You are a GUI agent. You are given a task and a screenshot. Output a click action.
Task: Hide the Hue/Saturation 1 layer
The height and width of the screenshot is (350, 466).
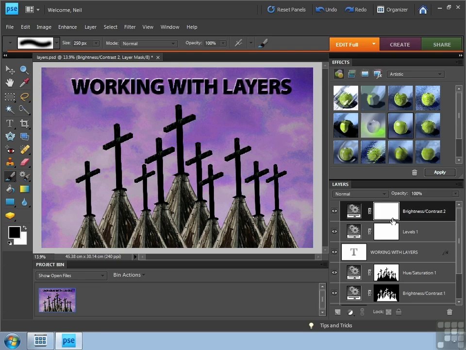(334, 272)
